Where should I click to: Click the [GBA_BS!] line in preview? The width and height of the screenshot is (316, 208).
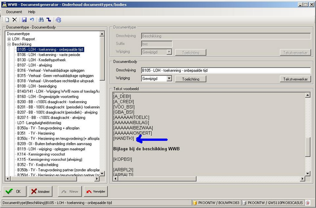[124, 112]
